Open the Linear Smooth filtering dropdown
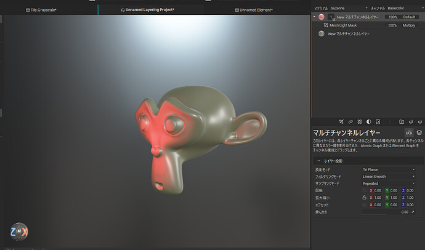This screenshot has width=425, height=250. tap(389, 177)
